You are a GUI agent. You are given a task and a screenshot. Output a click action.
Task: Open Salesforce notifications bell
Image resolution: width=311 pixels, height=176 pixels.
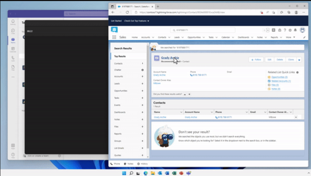point(295,30)
